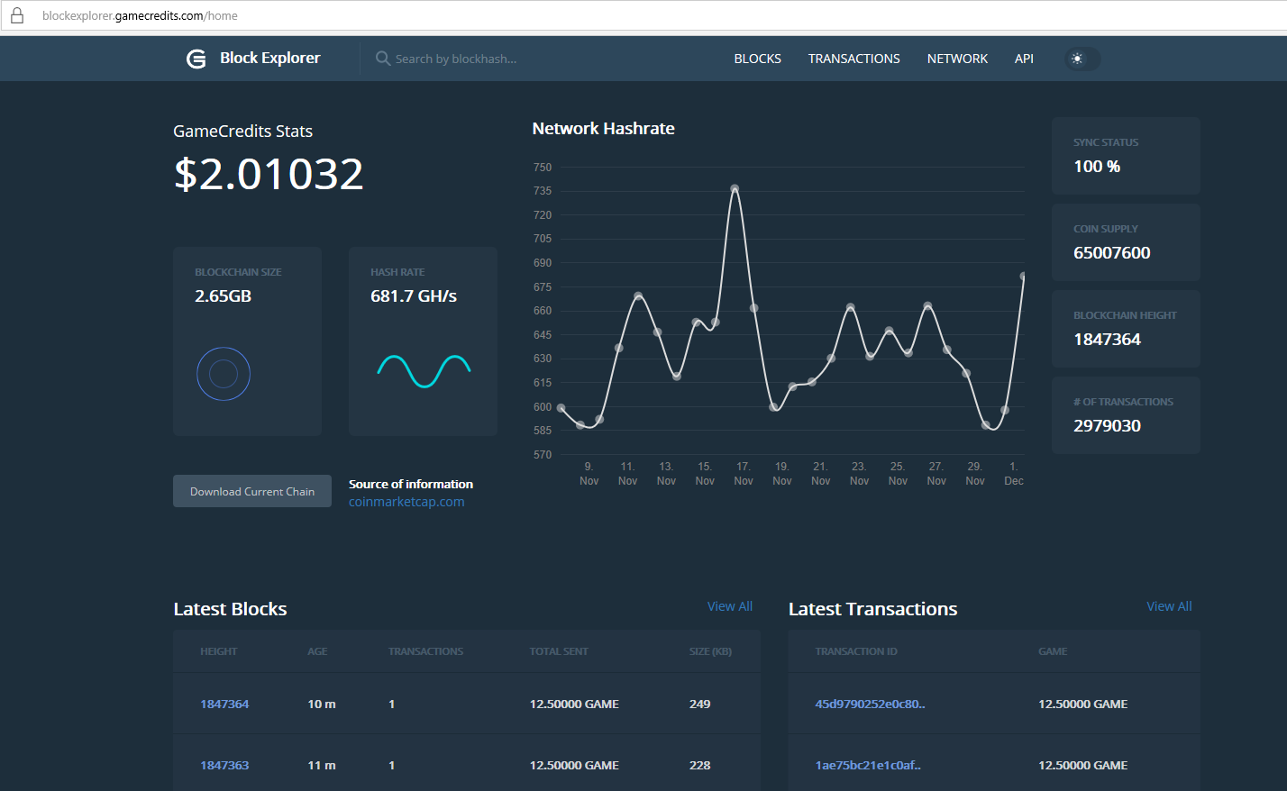Click the 249 size cell
The image size is (1287, 791).
(700, 704)
